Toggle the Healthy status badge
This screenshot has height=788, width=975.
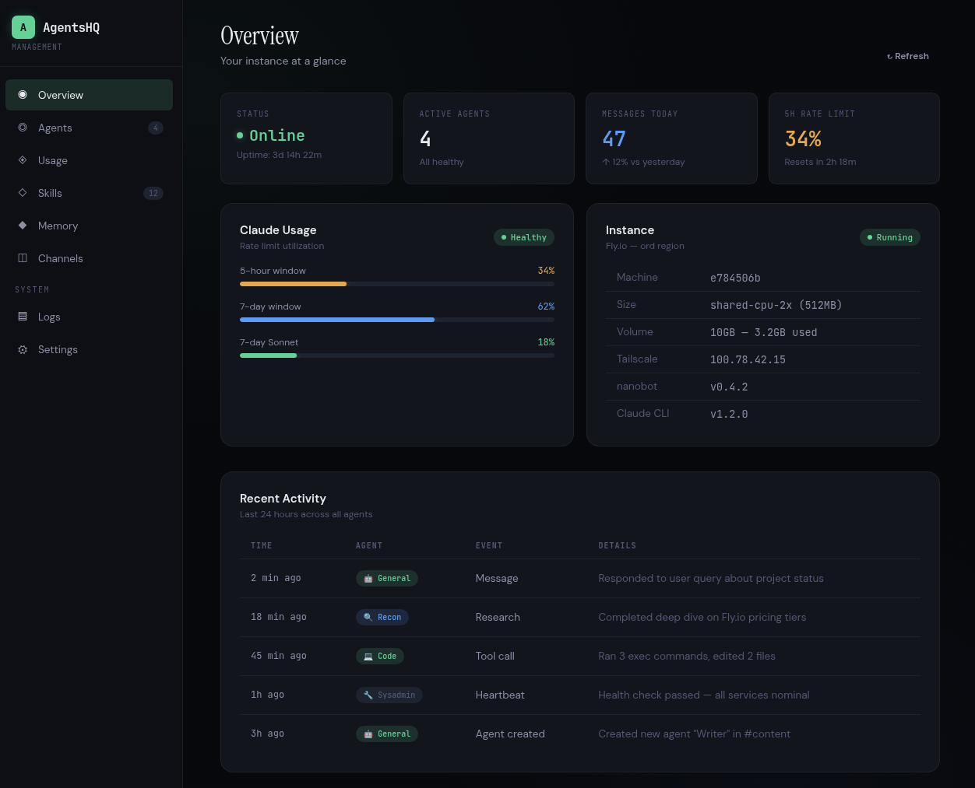click(523, 237)
